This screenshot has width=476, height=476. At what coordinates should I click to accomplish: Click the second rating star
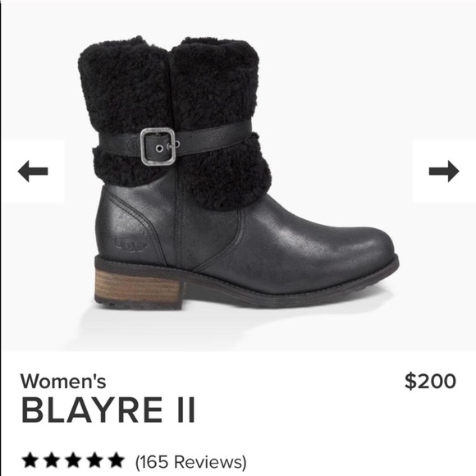(52, 460)
